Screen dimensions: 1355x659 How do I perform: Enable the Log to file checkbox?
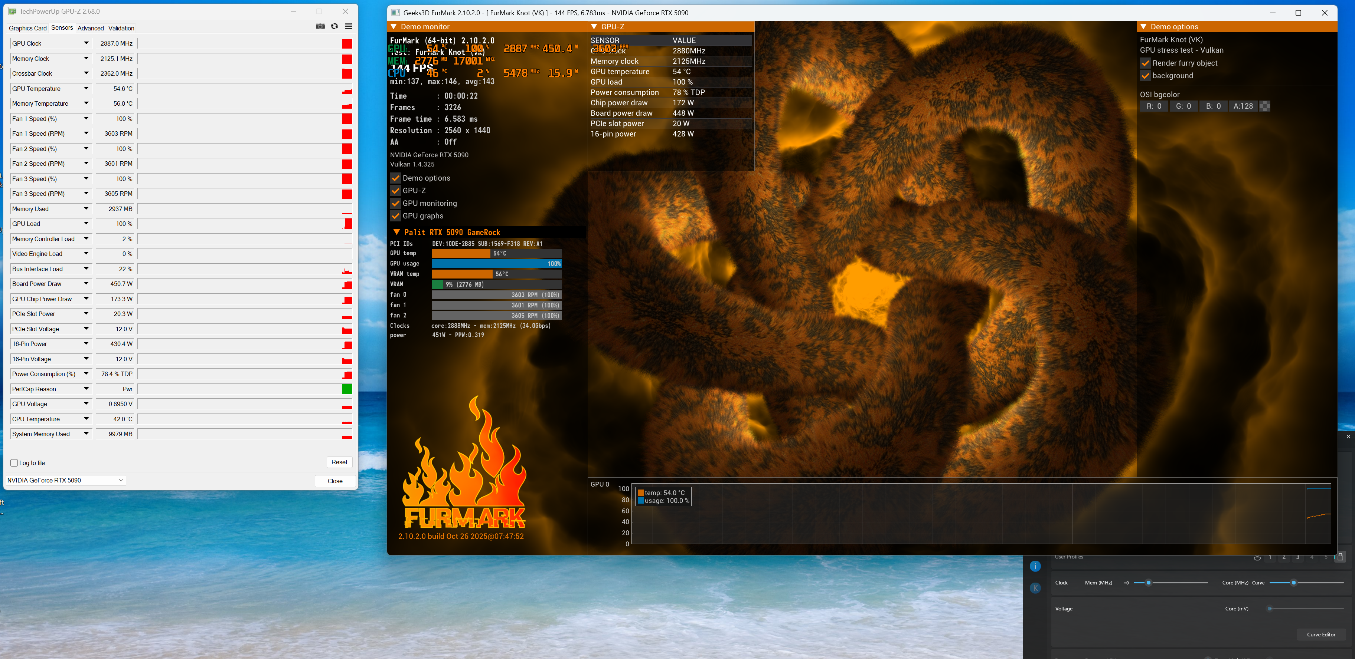(x=14, y=463)
